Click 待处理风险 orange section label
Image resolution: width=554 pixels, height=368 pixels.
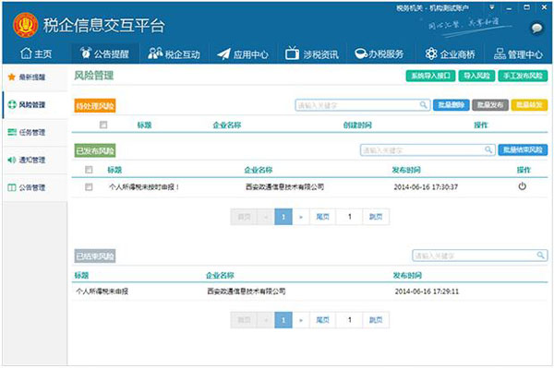pos(95,105)
